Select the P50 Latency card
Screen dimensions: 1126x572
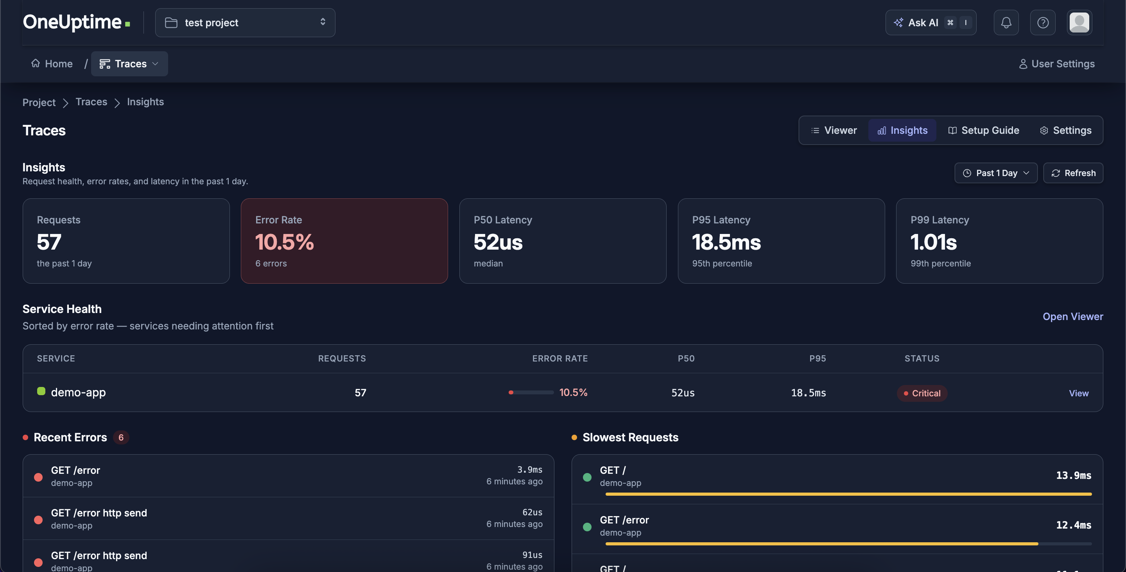click(x=563, y=241)
